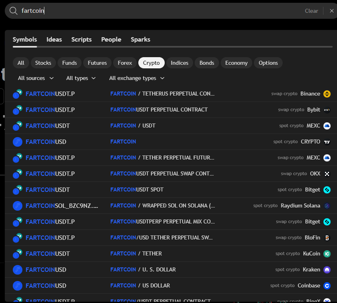This screenshot has height=303, width=337.
Task: Clear the search query
Action: click(x=311, y=11)
